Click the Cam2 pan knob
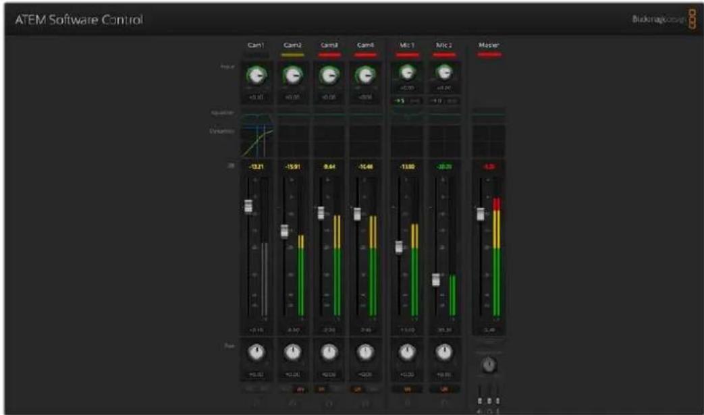 pyautogui.click(x=293, y=352)
